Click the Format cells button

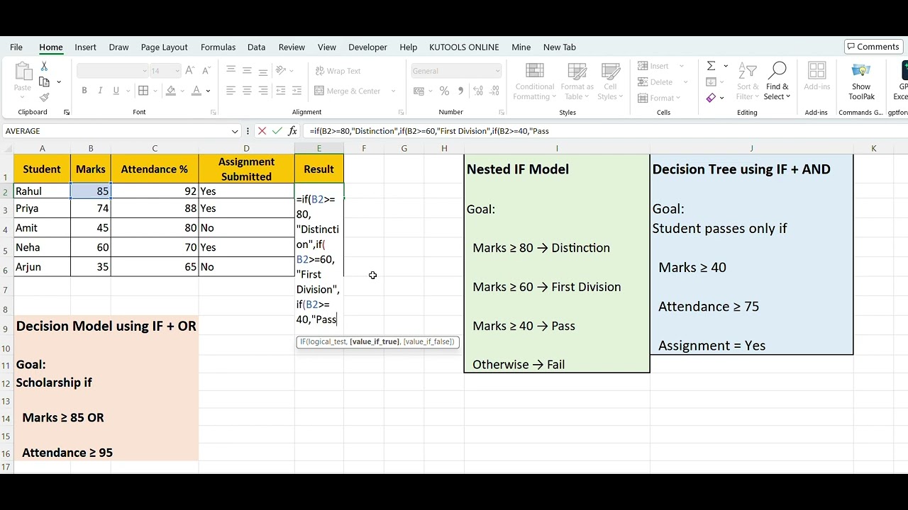[660, 98]
